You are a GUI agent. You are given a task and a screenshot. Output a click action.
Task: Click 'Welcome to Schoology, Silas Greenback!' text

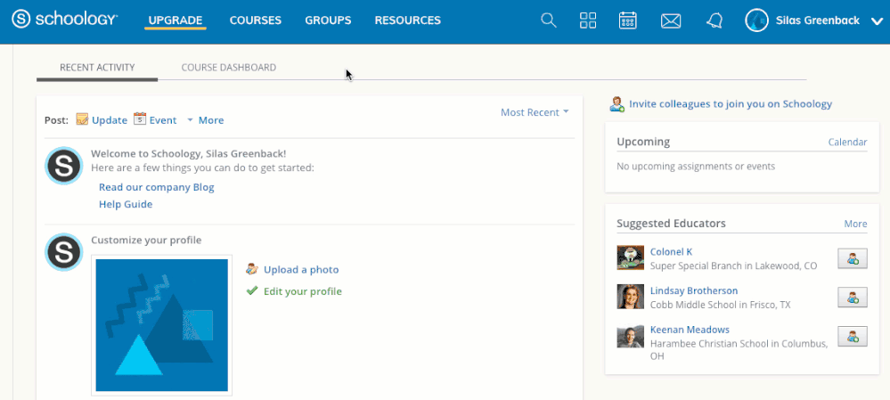[189, 154]
